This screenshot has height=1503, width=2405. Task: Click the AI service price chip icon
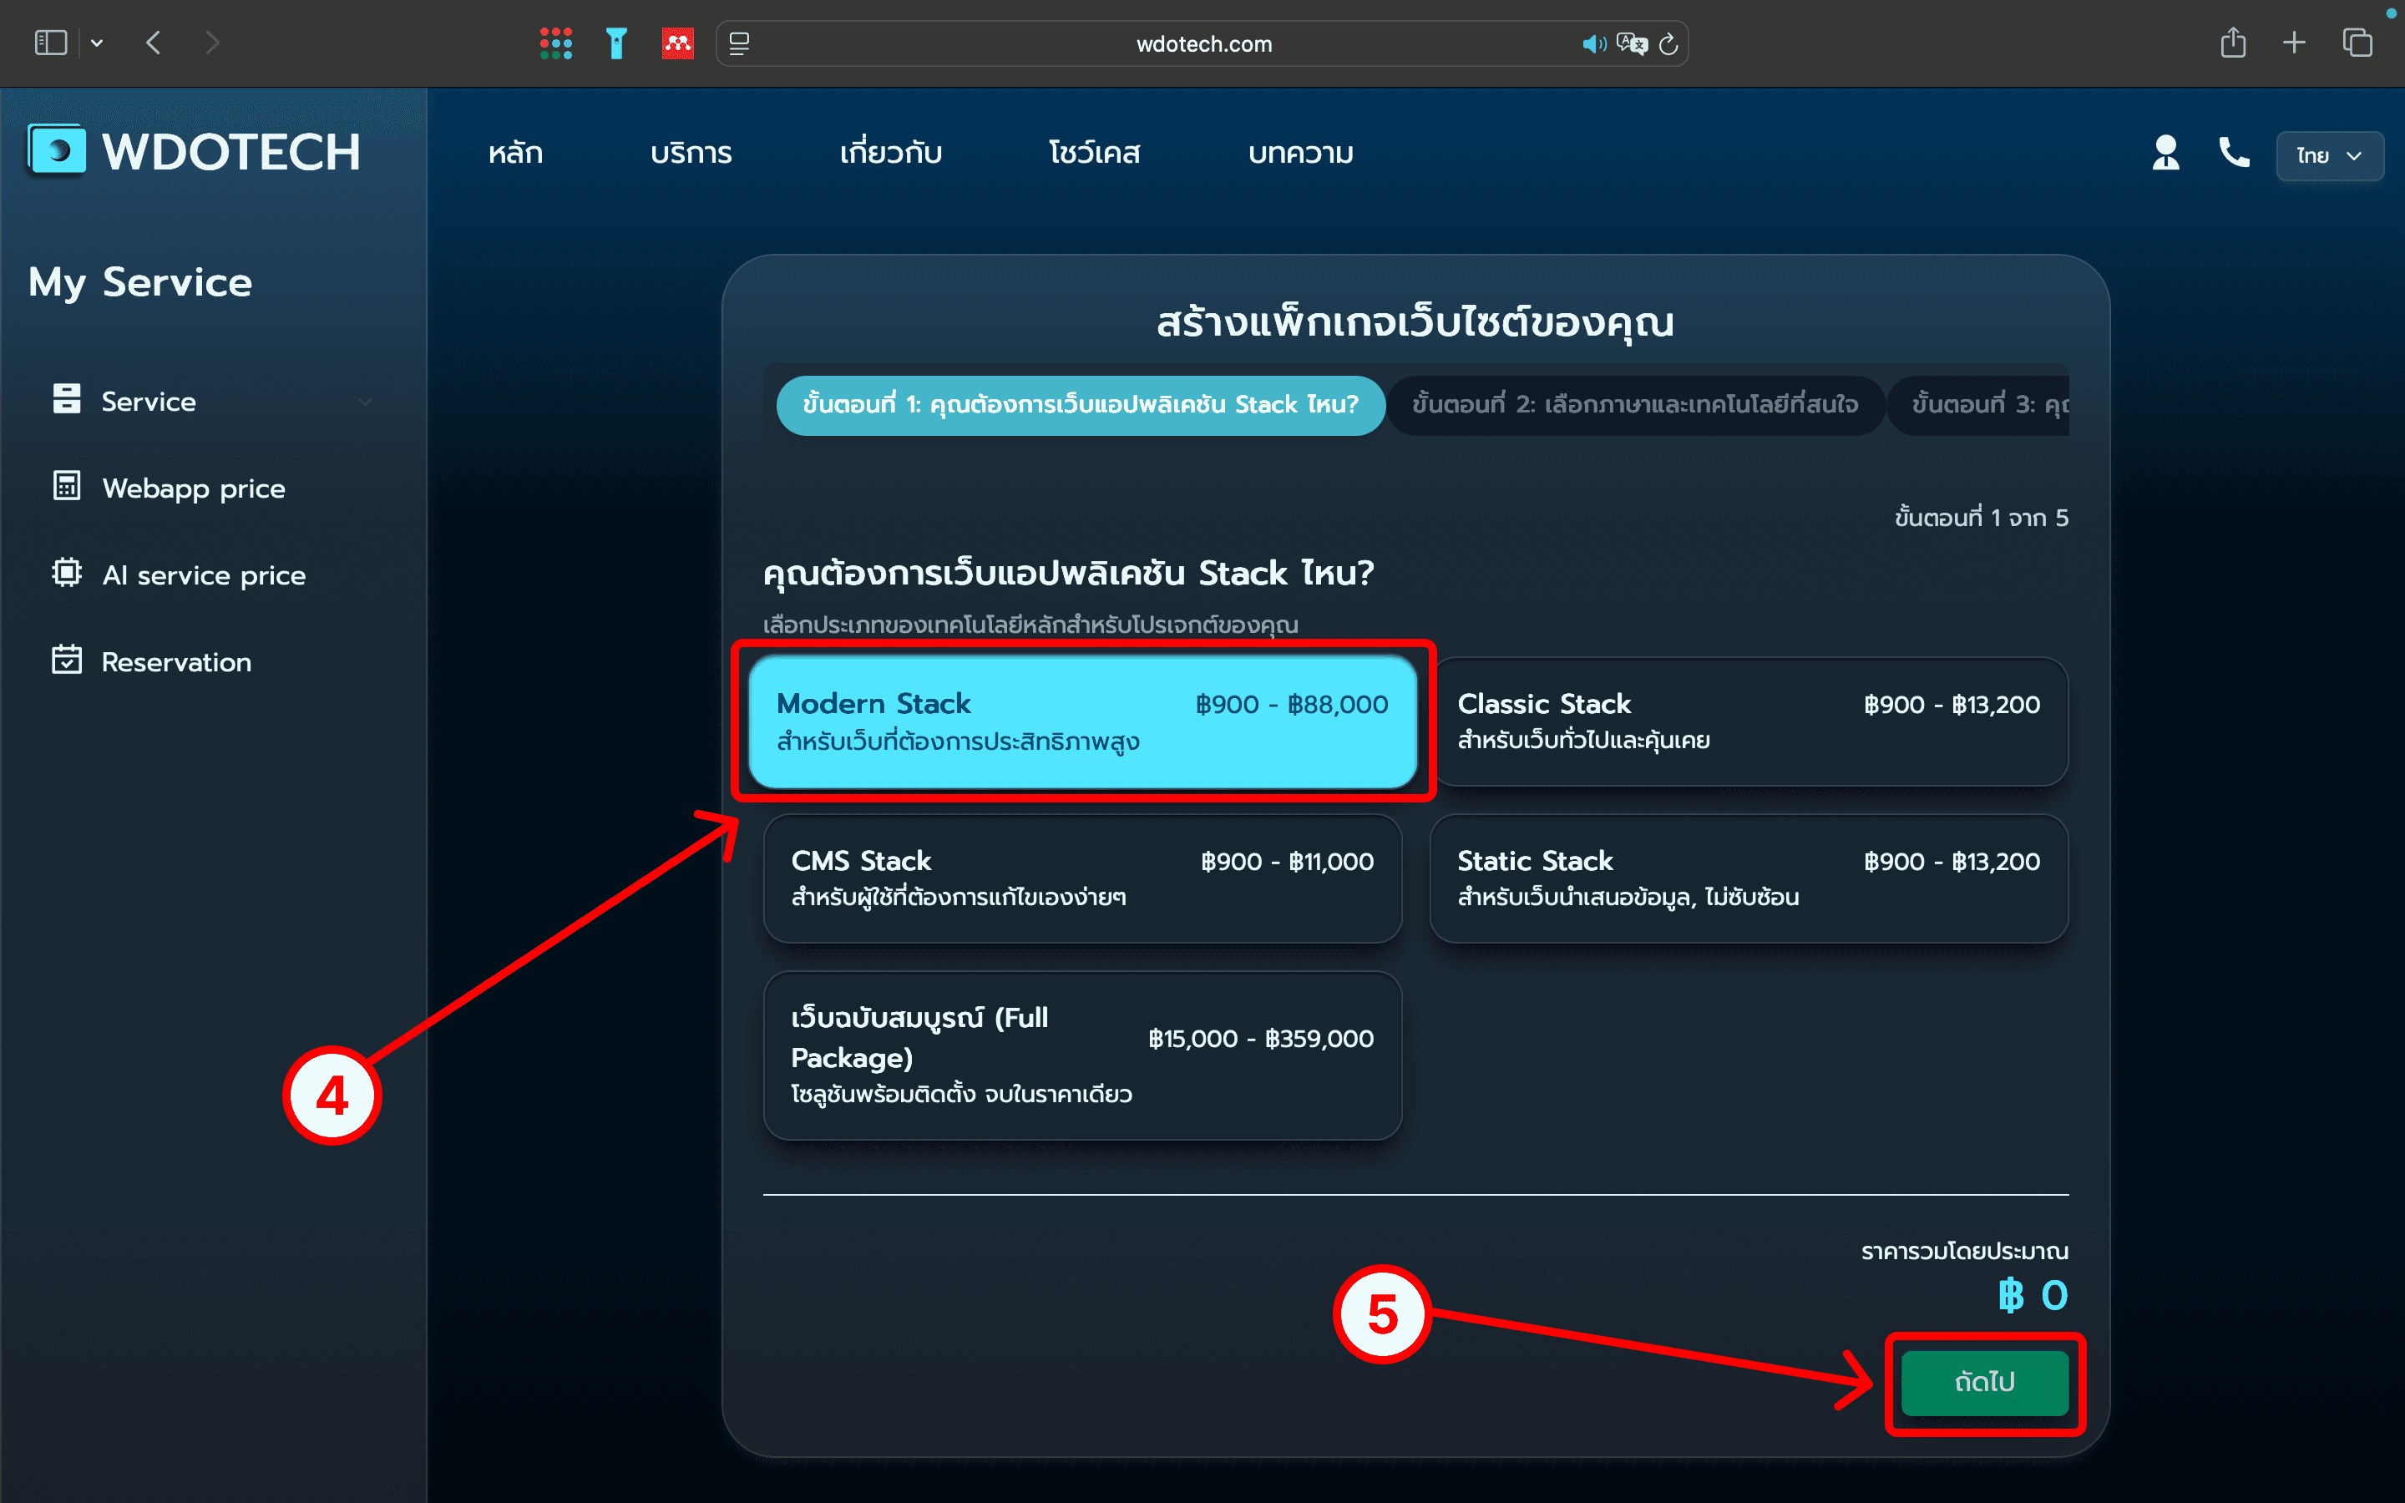point(66,574)
